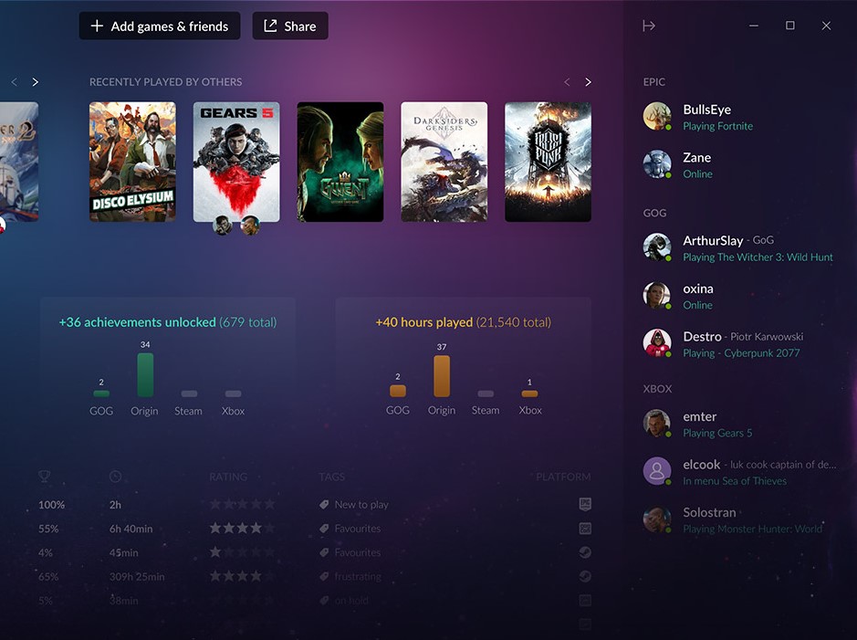The width and height of the screenshot is (857, 640).
Task: Maximize the GOG Galaxy window
Action: [x=790, y=26]
